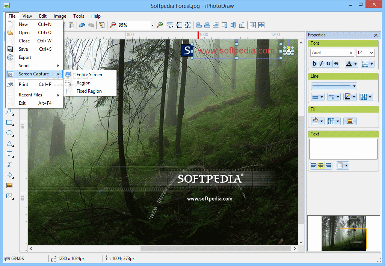Toggle underline font style
This screenshot has height=266, width=385.
click(x=329, y=64)
